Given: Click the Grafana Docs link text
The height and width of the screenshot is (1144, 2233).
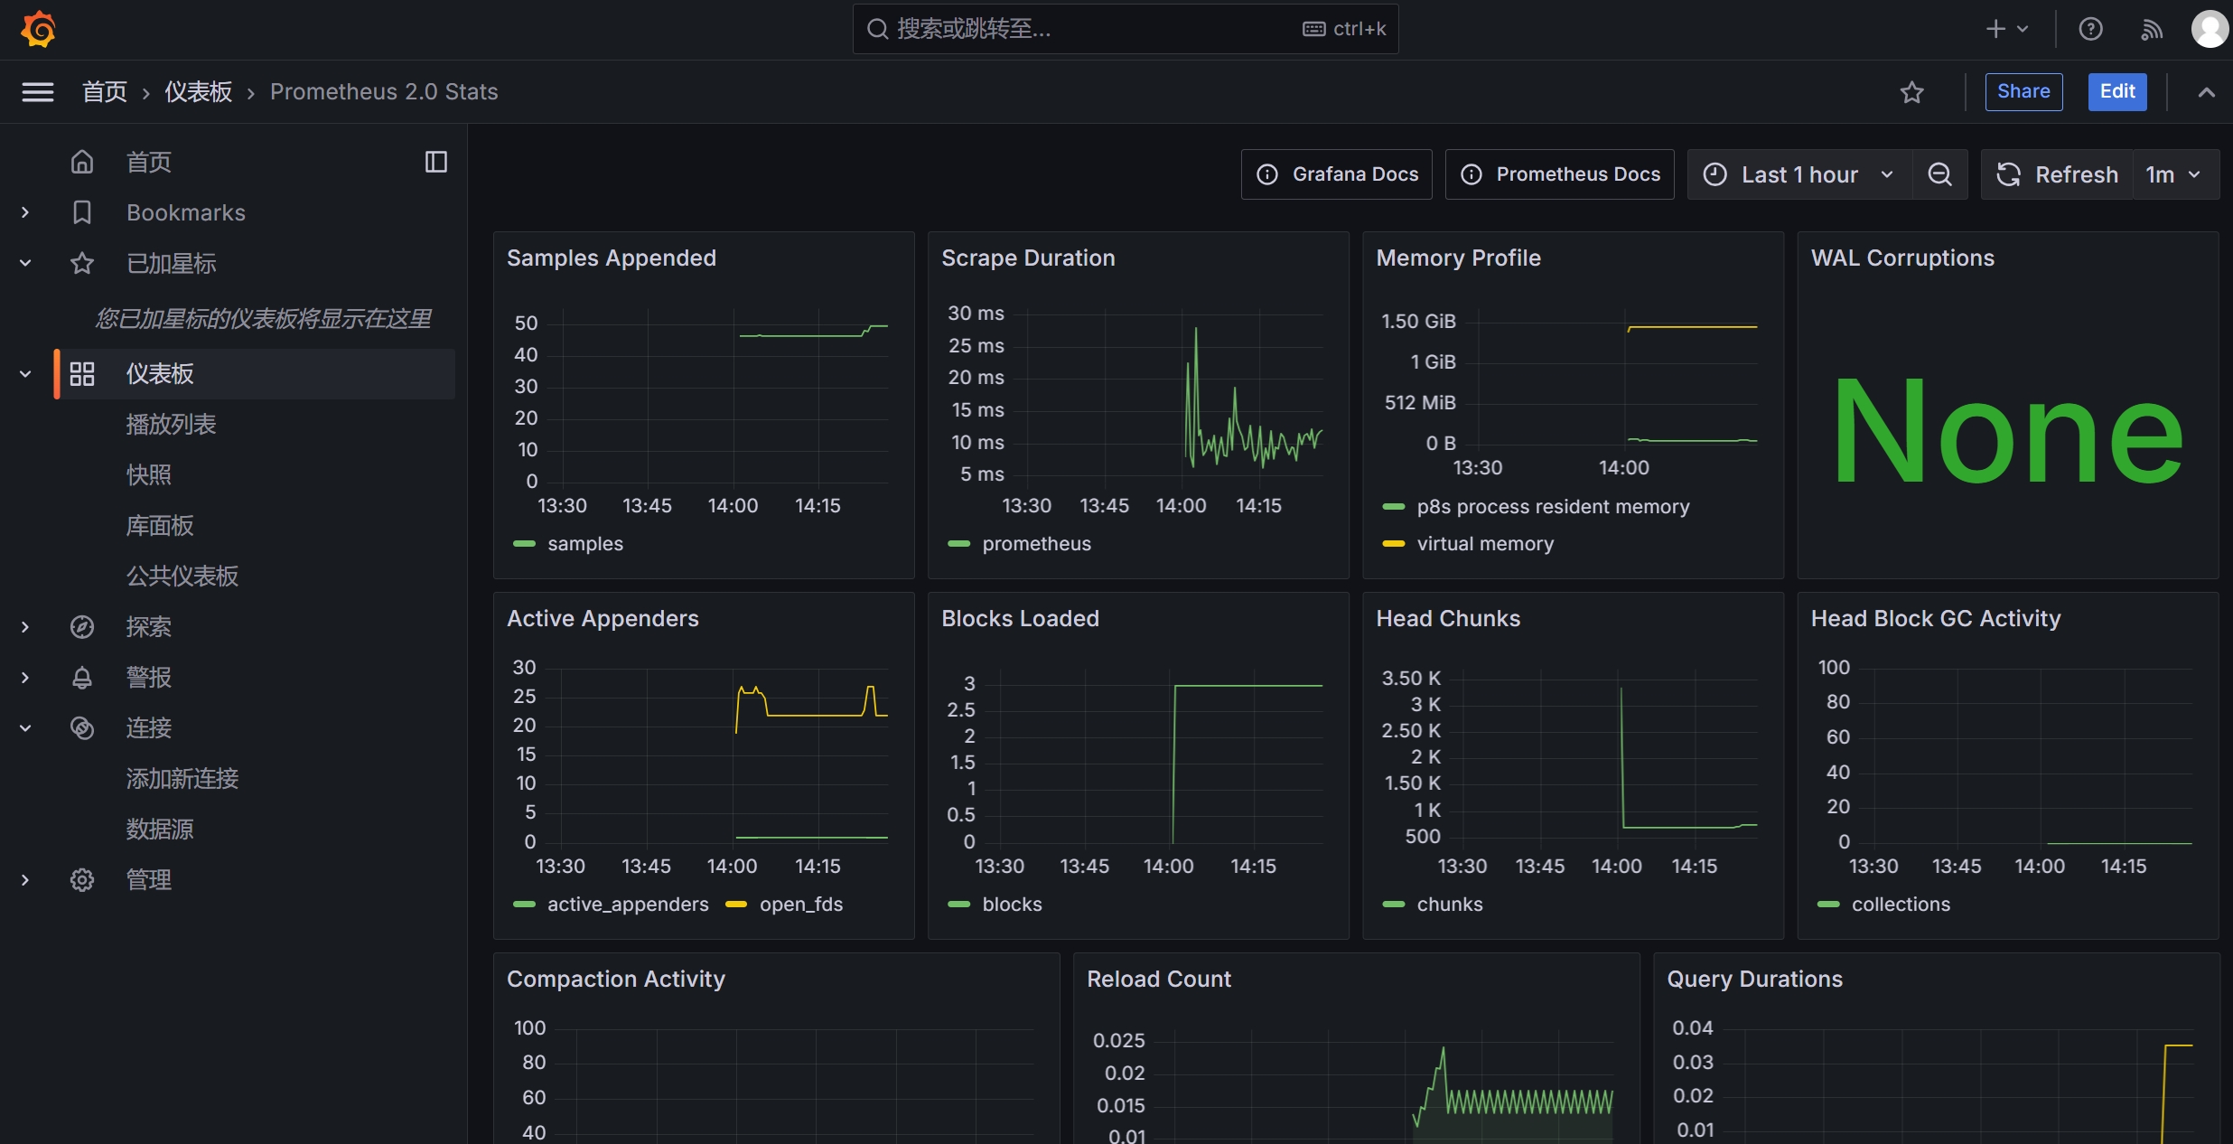Looking at the screenshot, I should [x=1355, y=174].
